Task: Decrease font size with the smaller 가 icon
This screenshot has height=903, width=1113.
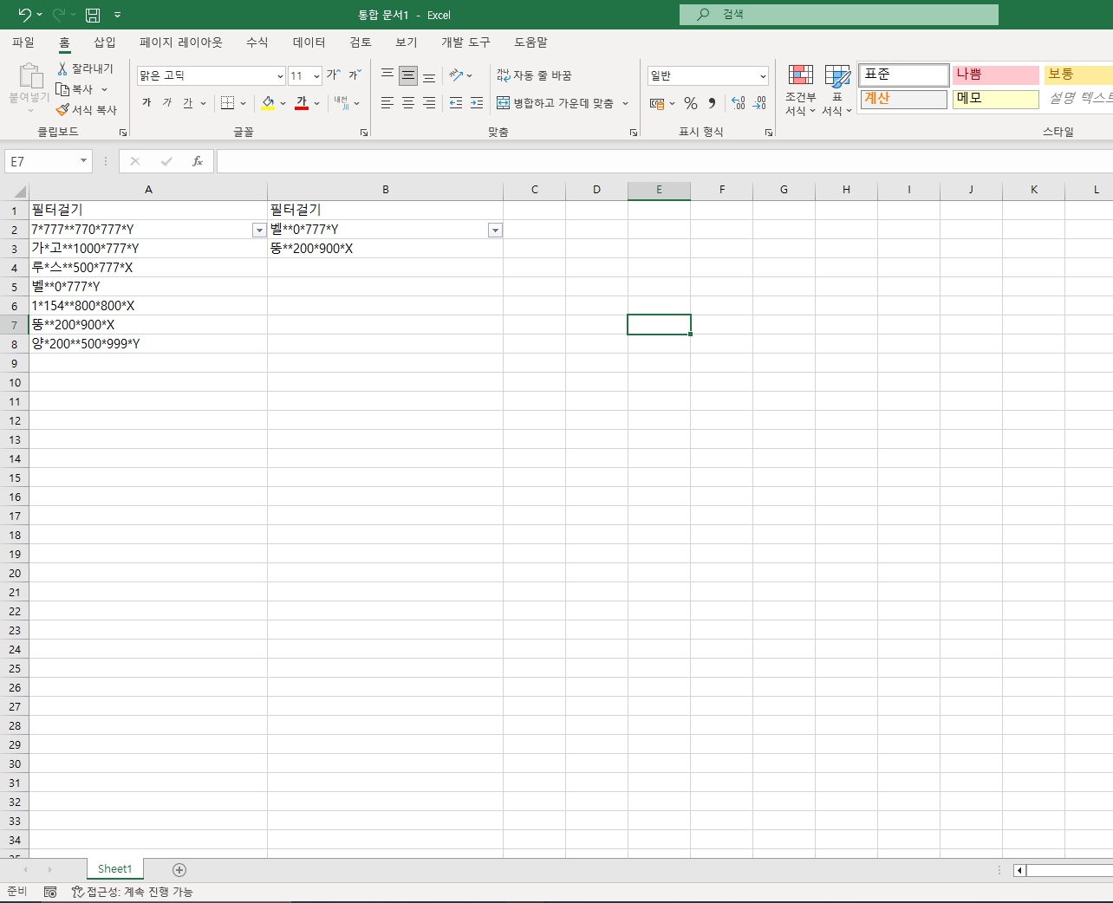Action: pyautogui.click(x=355, y=75)
